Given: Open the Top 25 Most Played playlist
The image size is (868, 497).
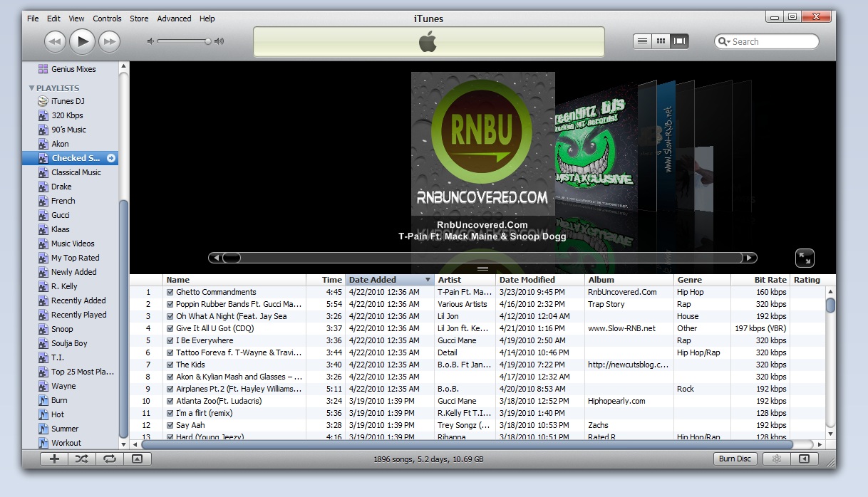Looking at the screenshot, I should [x=82, y=372].
